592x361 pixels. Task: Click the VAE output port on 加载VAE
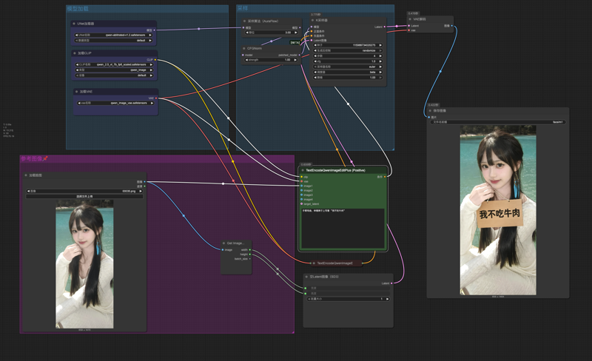tap(155, 98)
